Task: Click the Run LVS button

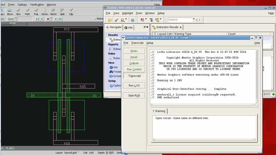Action: (x=134, y=86)
